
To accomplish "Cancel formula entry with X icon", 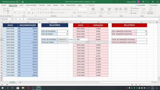I will pos(16,19).
